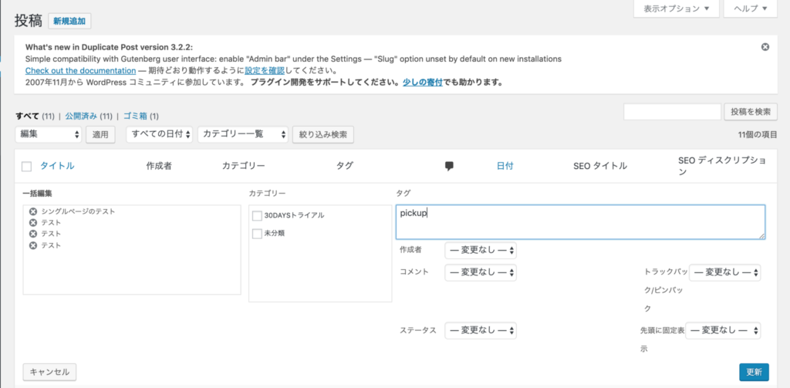The width and height of the screenshot is (790, 388).
Task: Expand the すべての日付 date filter
Action: [159, 134]
